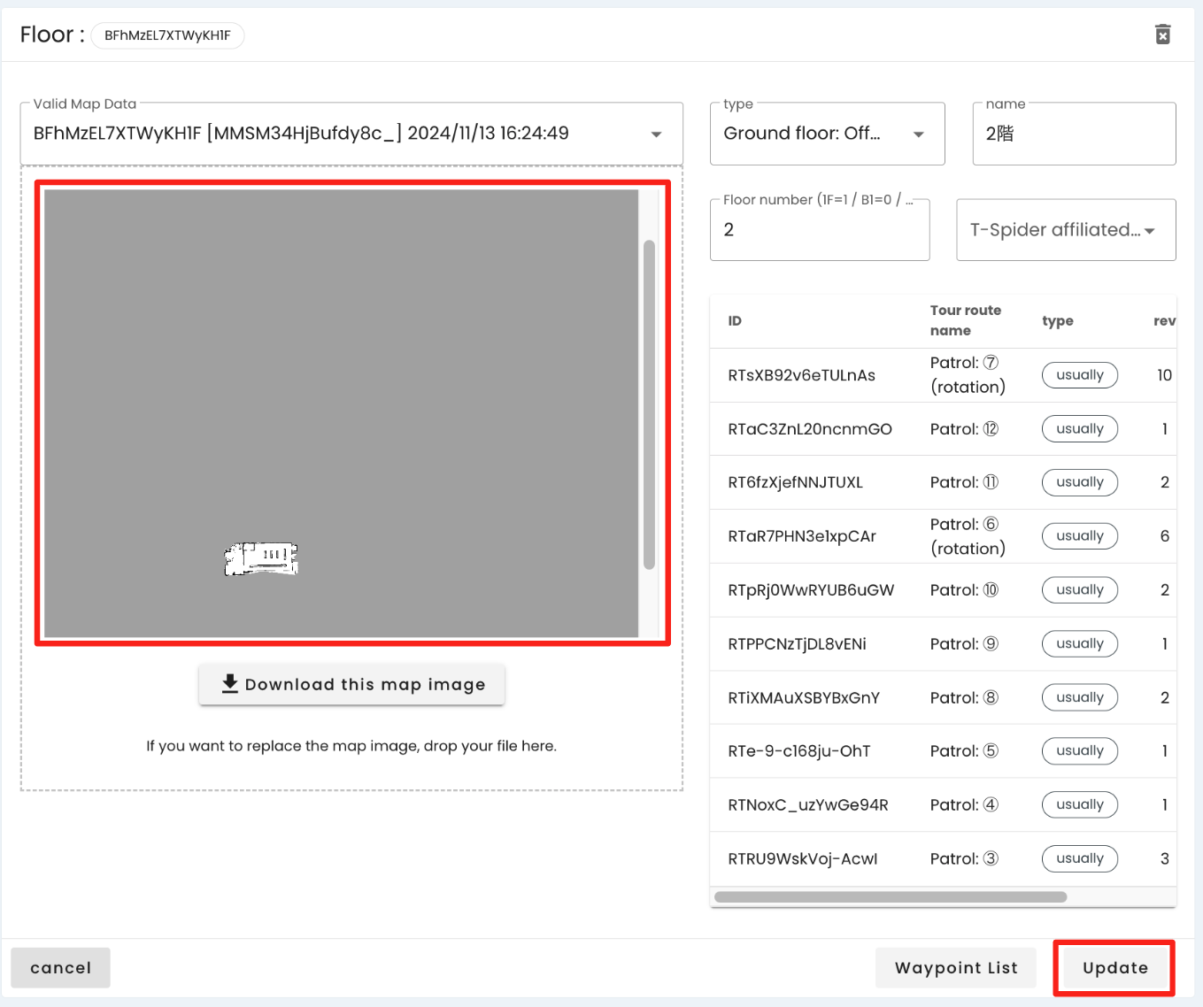Image resolution: width=1203 pixels, height=1007 pixels.
Task: Click the usually chip for Patrol ⑫
Action: point(1080,429)
